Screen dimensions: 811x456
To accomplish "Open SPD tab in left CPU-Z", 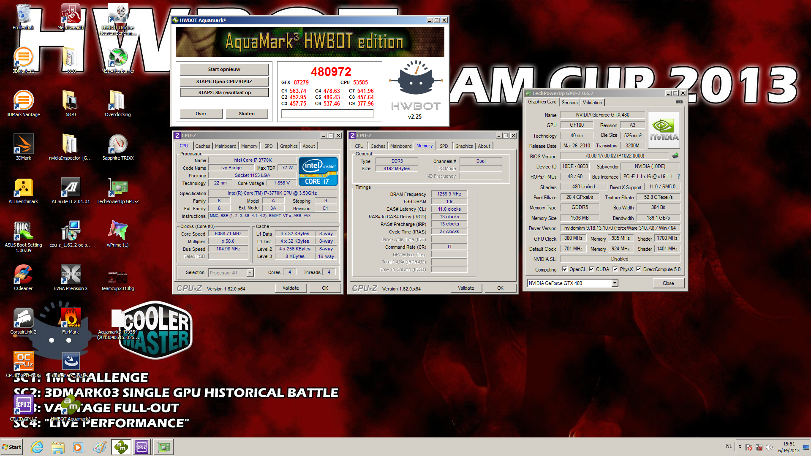I will (268, 146).
